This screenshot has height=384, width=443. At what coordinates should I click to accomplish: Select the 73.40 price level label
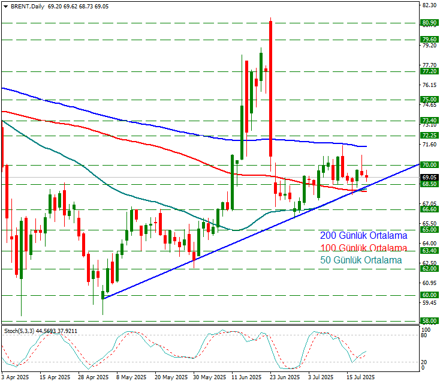coord(429,121)
